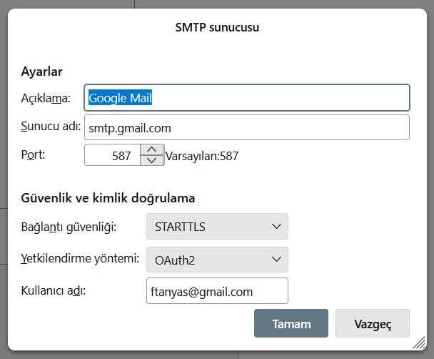Click the Port number field showing 587

pos(113,155)
